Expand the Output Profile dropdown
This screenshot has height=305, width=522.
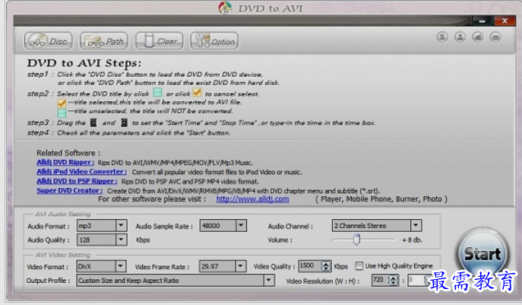[269, 281]
